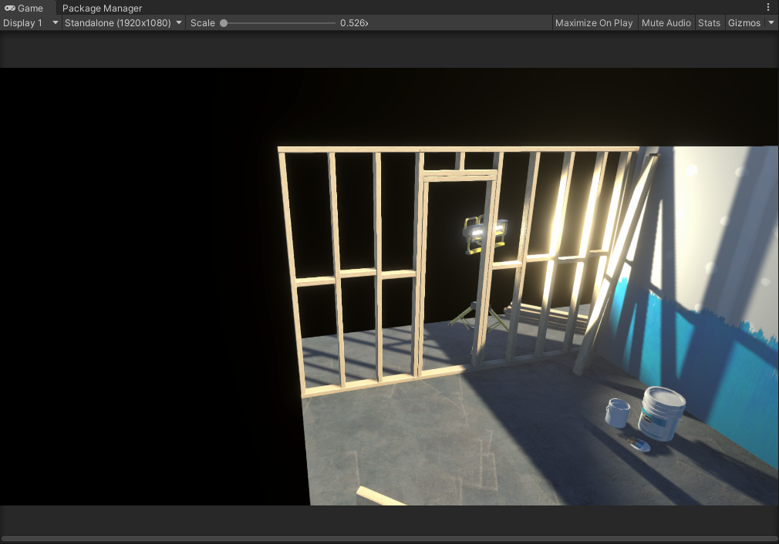Screen dimensions: 779x544
Task: Toggle Maximize On Play
Action: point(594,23)
